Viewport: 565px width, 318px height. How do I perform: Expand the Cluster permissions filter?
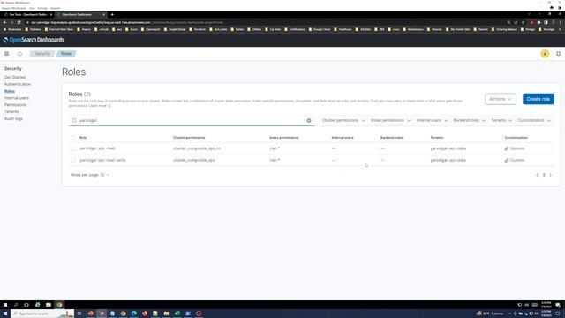[x=343, y=120]
